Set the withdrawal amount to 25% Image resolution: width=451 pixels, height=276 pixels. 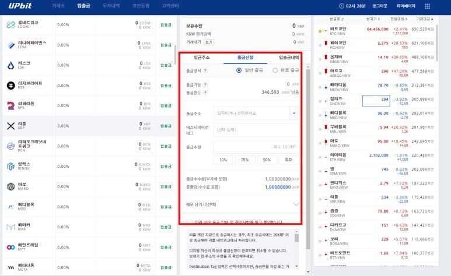point(245,160)
